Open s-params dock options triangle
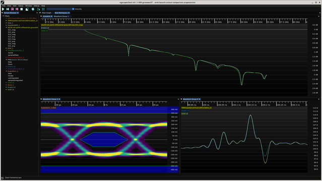Screen dimensions: 322x181 (x=41, y=16)
